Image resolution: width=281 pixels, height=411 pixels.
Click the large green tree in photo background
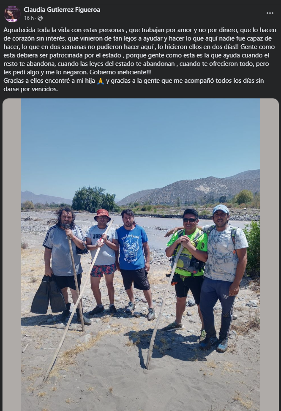94,199
